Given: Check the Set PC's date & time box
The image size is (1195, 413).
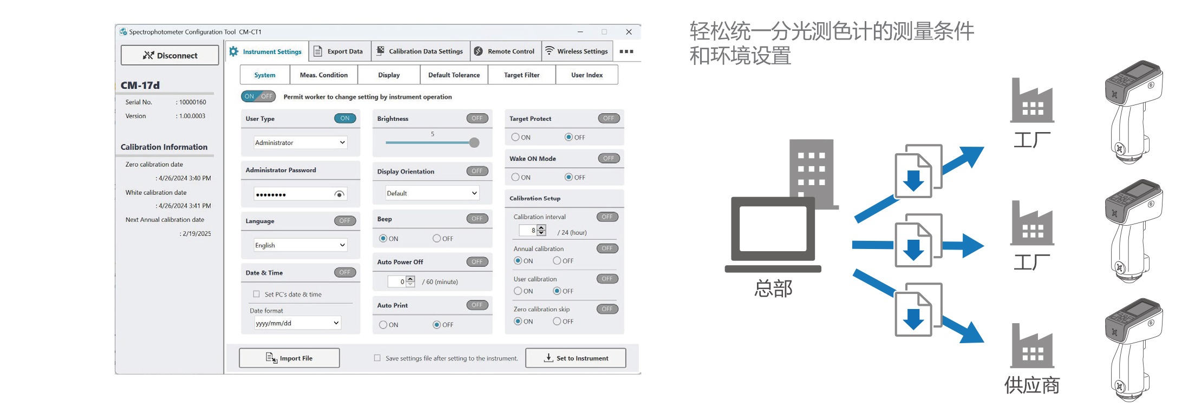Looking at the screenshot, I should 257,294.
